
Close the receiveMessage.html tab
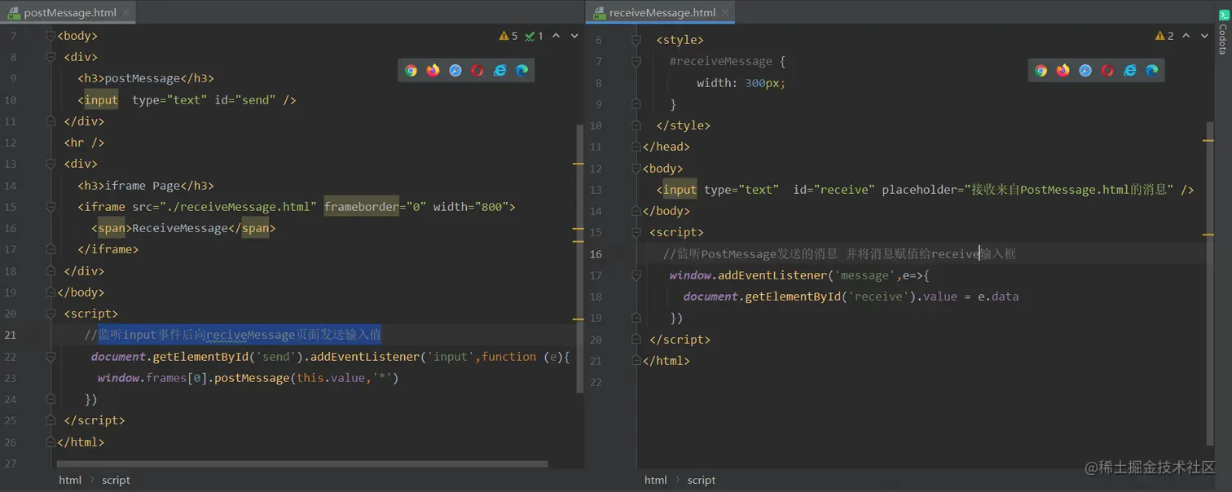pyautogui.click(x=726, y=13)
